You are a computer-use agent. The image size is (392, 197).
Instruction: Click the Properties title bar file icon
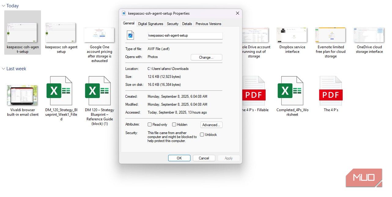(x=124, y=13)
